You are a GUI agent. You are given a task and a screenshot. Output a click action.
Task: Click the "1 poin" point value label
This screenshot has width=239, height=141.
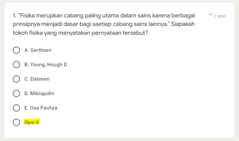pyautogui.click(x=220, y=16)
